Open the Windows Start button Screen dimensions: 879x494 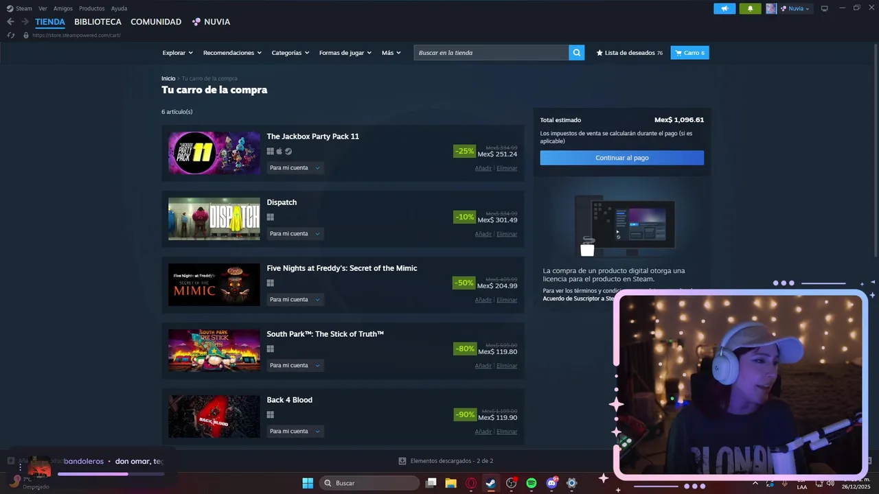(308, 483)
